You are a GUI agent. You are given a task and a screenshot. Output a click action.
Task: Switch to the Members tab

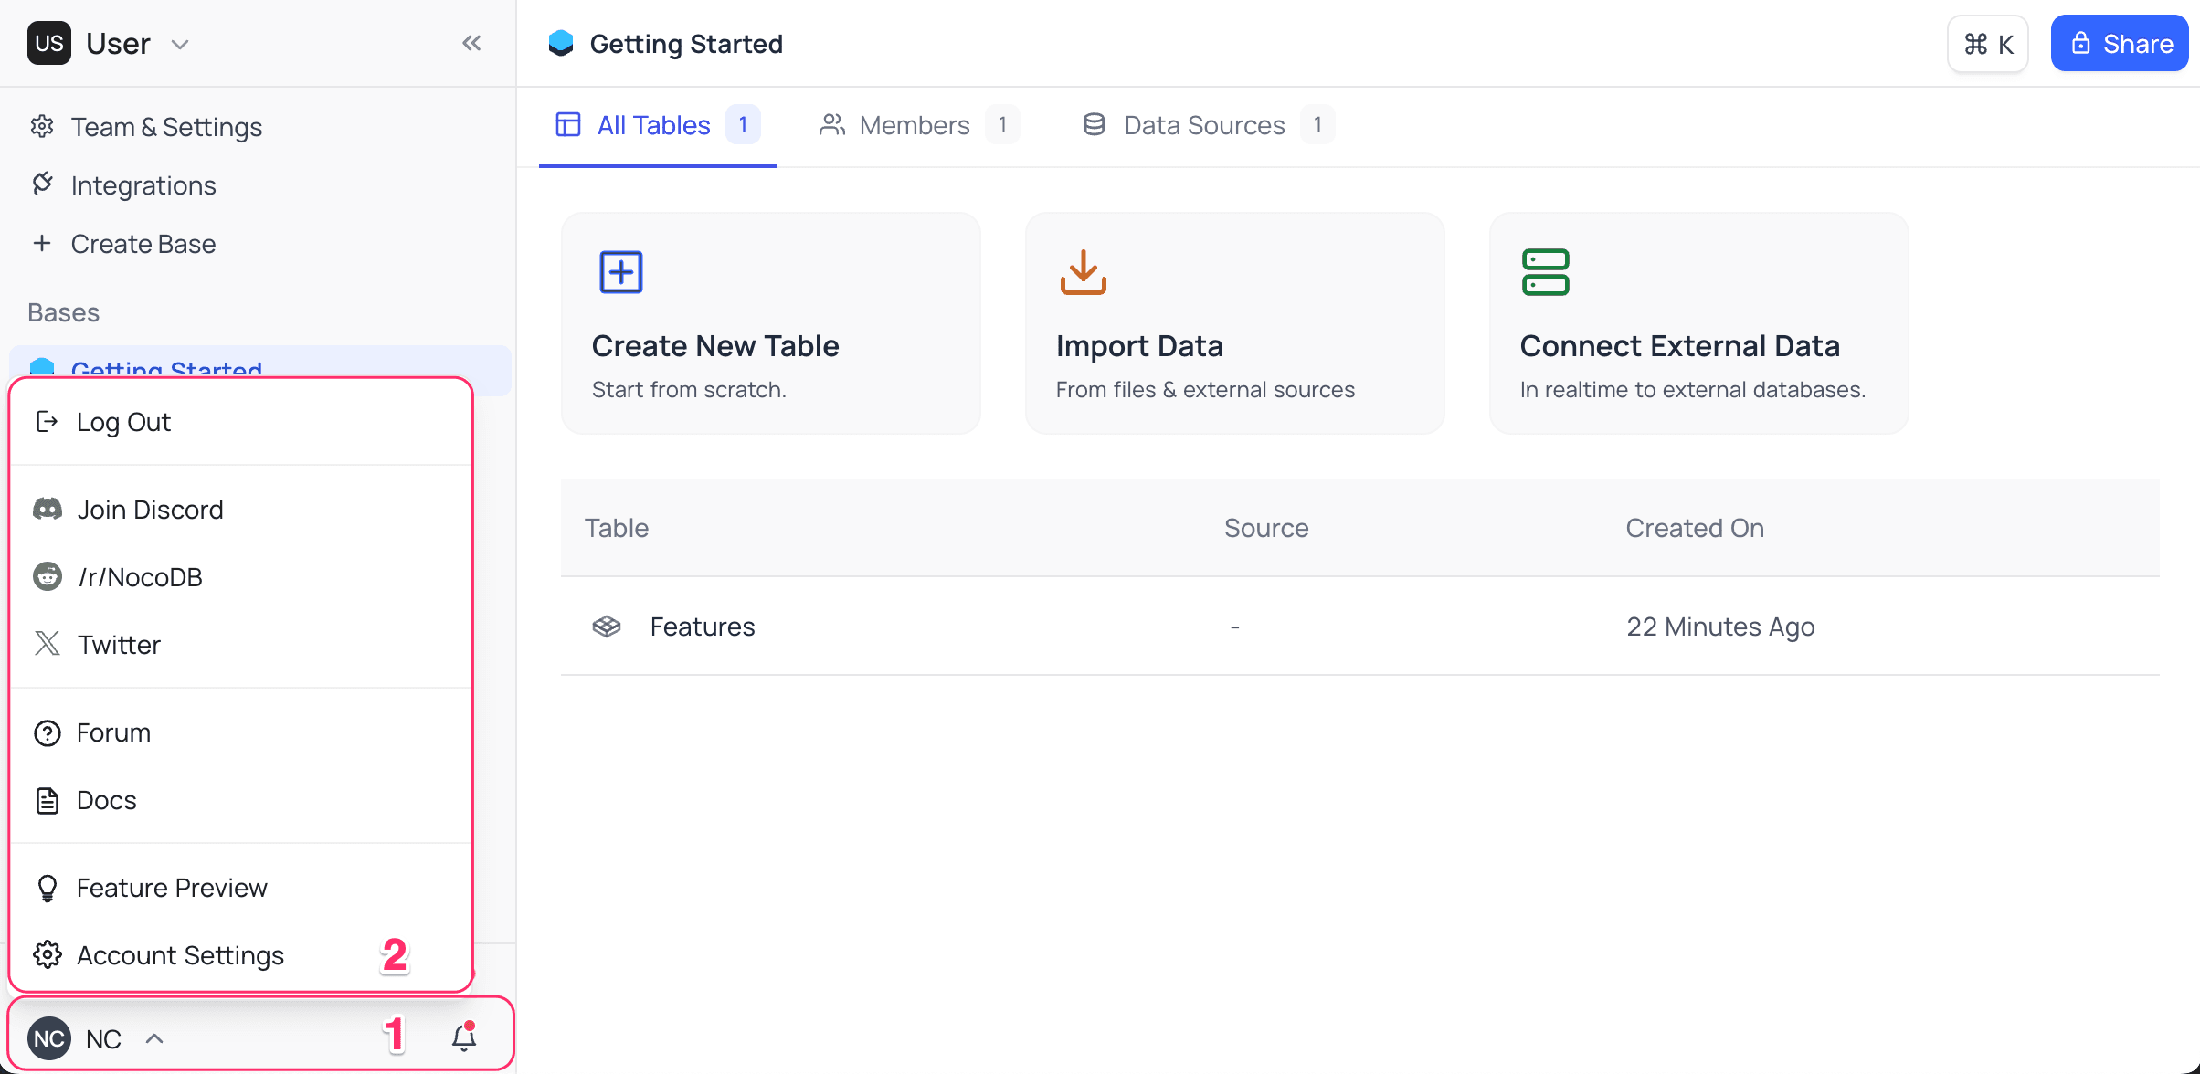[x=914, y=125]
